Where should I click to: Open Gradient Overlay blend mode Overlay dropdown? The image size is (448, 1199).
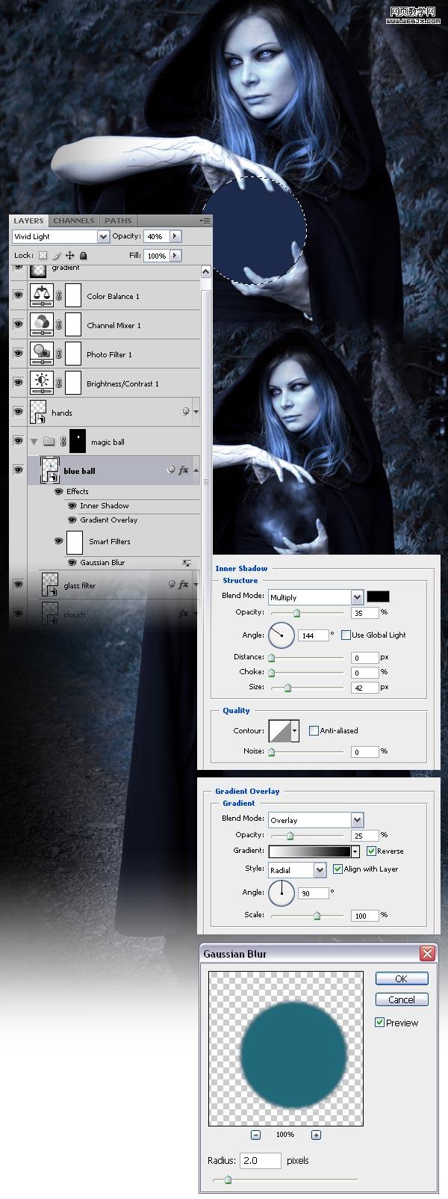357,820
